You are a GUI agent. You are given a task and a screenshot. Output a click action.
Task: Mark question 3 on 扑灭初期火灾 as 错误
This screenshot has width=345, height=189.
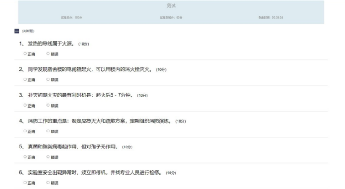coord(48,105)
